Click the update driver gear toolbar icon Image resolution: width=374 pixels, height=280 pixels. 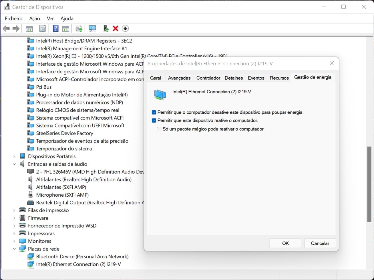coord(79,29)
